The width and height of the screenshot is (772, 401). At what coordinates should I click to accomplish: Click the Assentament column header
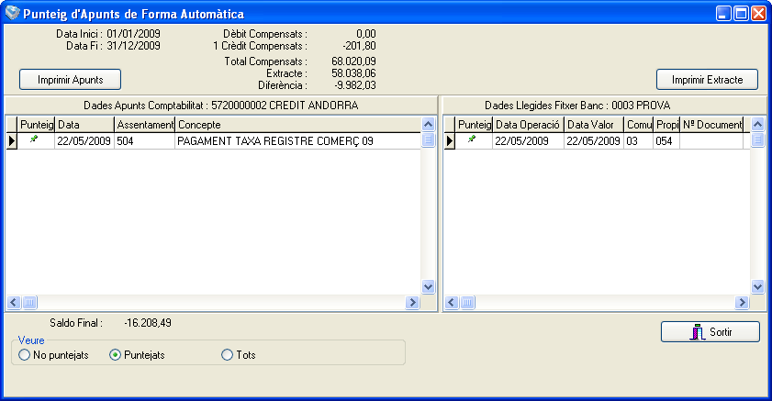coord(145,125)
